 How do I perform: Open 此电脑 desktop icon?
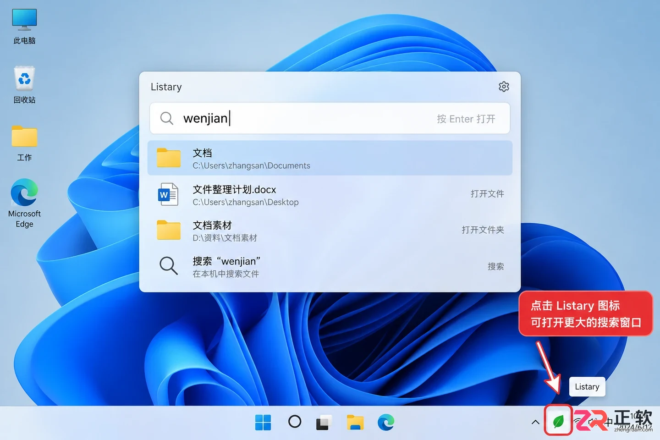[24, 27]
